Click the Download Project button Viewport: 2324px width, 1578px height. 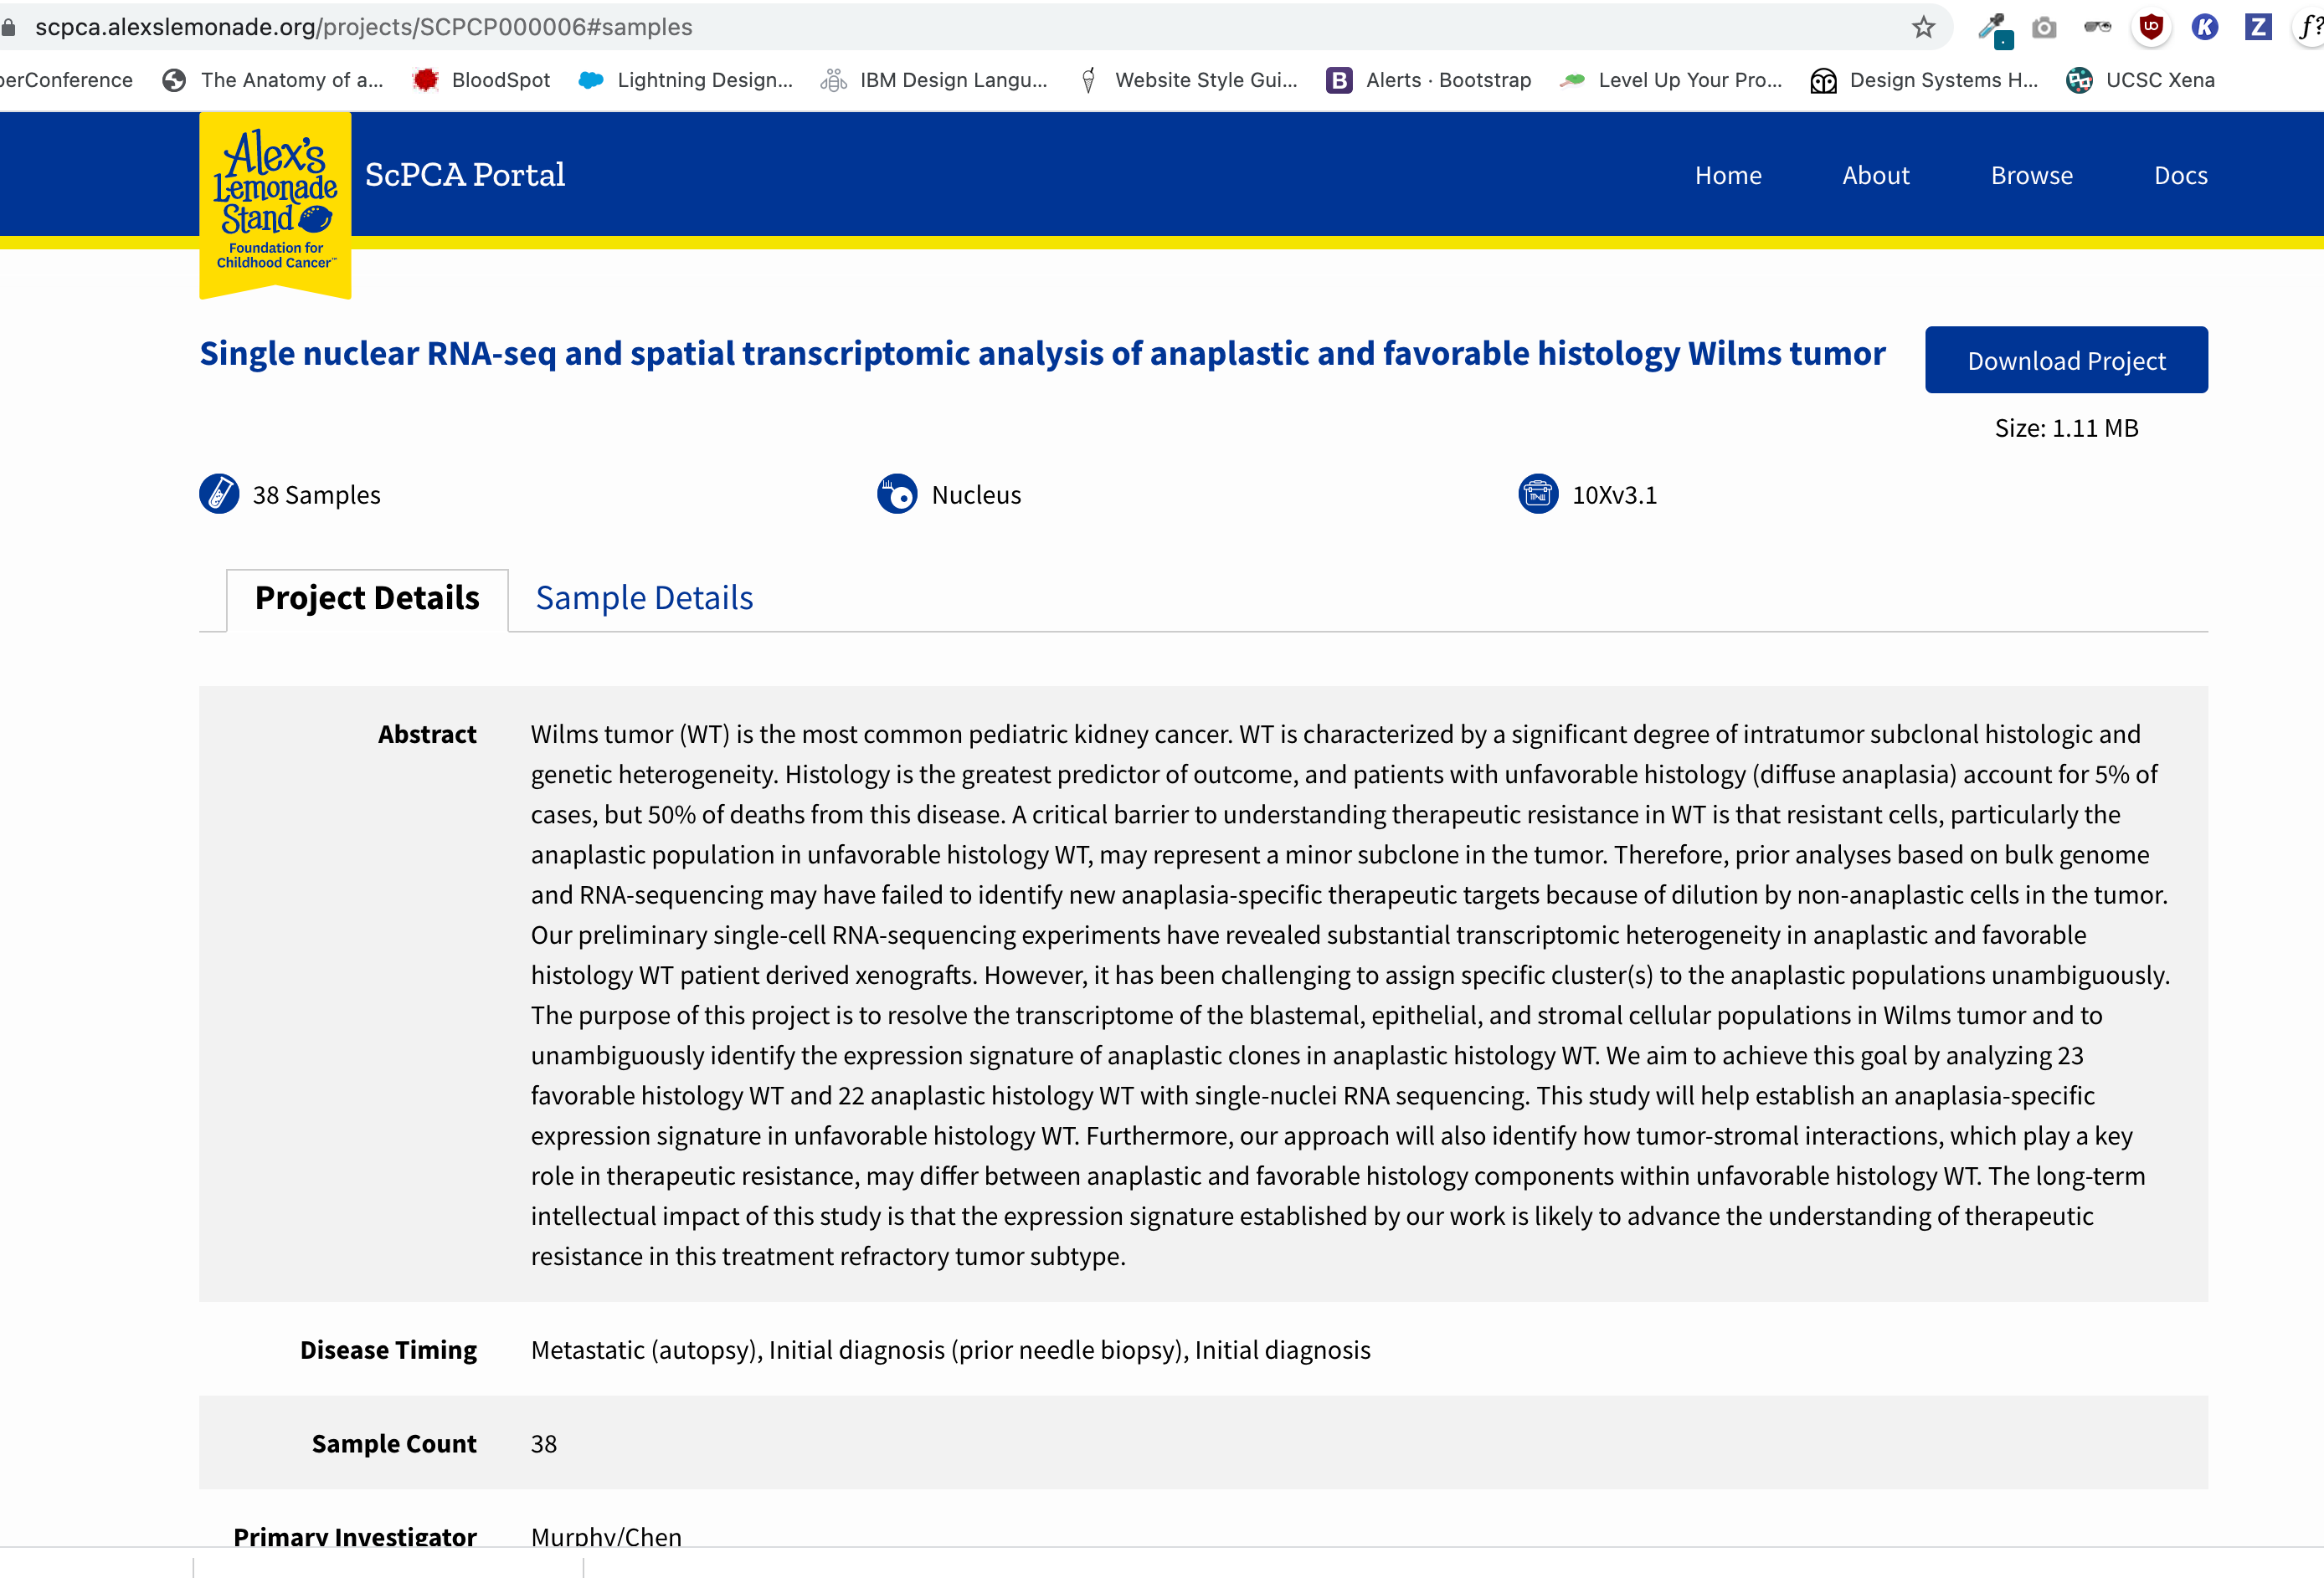(x=2066, y=360)
